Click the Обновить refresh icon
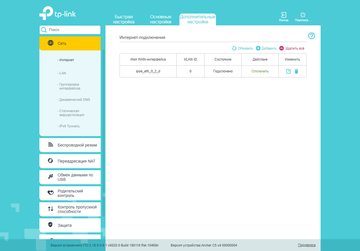Viewport: 360px width, 251px height. coord(234,48)
